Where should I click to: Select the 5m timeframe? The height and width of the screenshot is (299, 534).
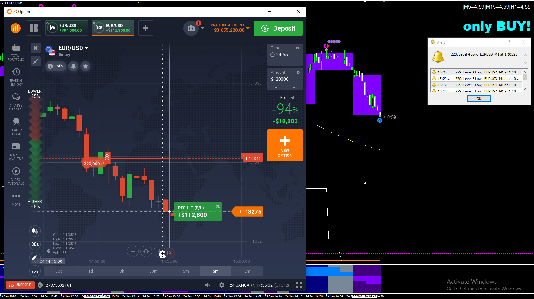coord(216,271)
